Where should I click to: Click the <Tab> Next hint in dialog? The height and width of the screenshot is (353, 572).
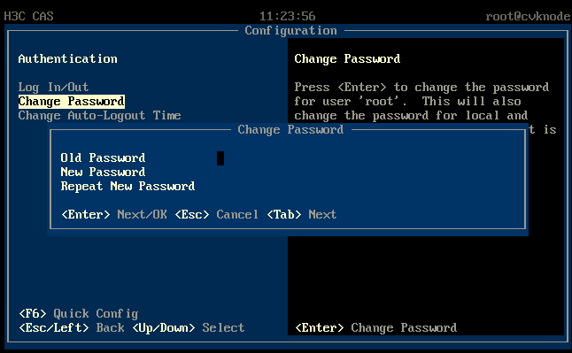coord(302,214)
